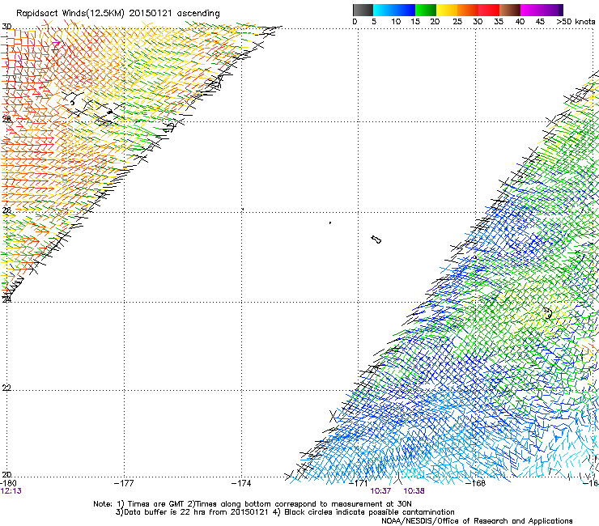This screenshot has height=526, width=599.
Task: Click the latitude label at the 20N gridline
Action: click(x=6, y=474)
